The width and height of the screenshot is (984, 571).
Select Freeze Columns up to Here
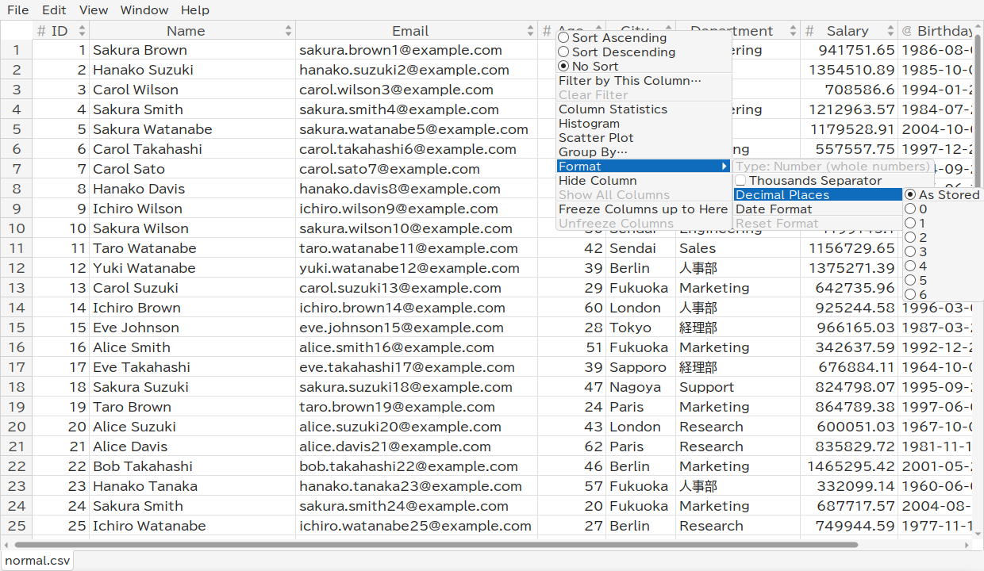click(x=644, y=209)
